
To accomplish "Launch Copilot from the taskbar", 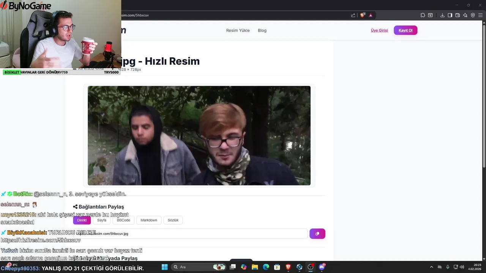I will [244, 267].
